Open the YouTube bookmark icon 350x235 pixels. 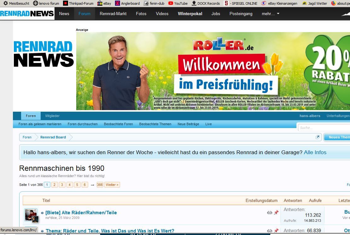[171, 3]
